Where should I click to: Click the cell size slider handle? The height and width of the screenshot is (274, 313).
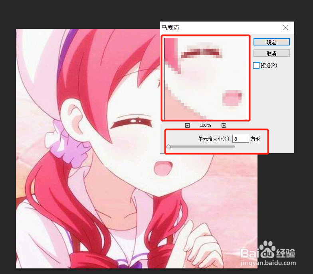168,147
